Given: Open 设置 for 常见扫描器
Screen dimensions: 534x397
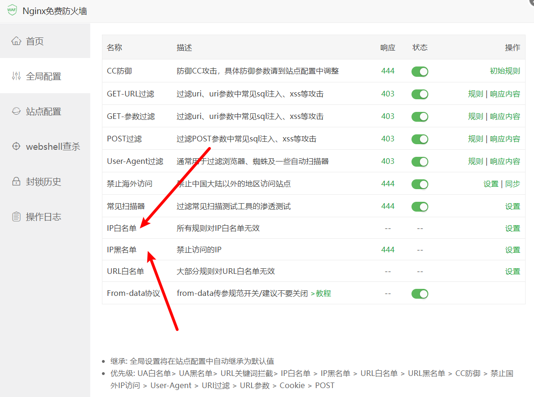Looking at the screenshot, I should tap(512, 206).
